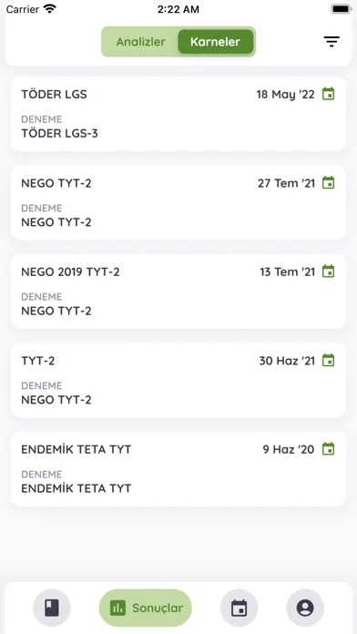
Task: Open the NEGO TYT-2 card dated 27 Tem
Action: coord(178,202)
